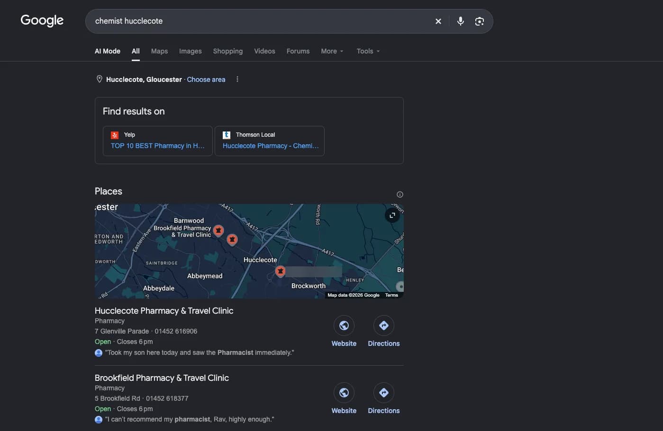Clear the search box with the X icon
663x431 pixels.
pos(438,21)
